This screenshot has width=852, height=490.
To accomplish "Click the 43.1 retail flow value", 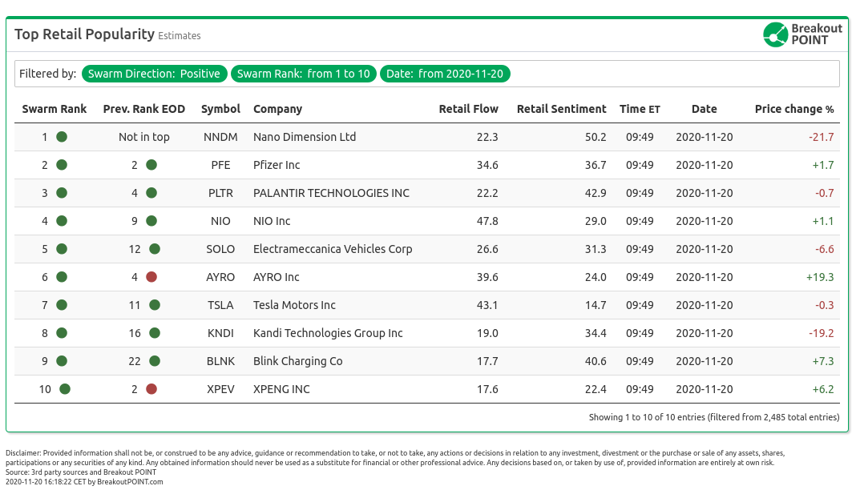I will 487,305.
